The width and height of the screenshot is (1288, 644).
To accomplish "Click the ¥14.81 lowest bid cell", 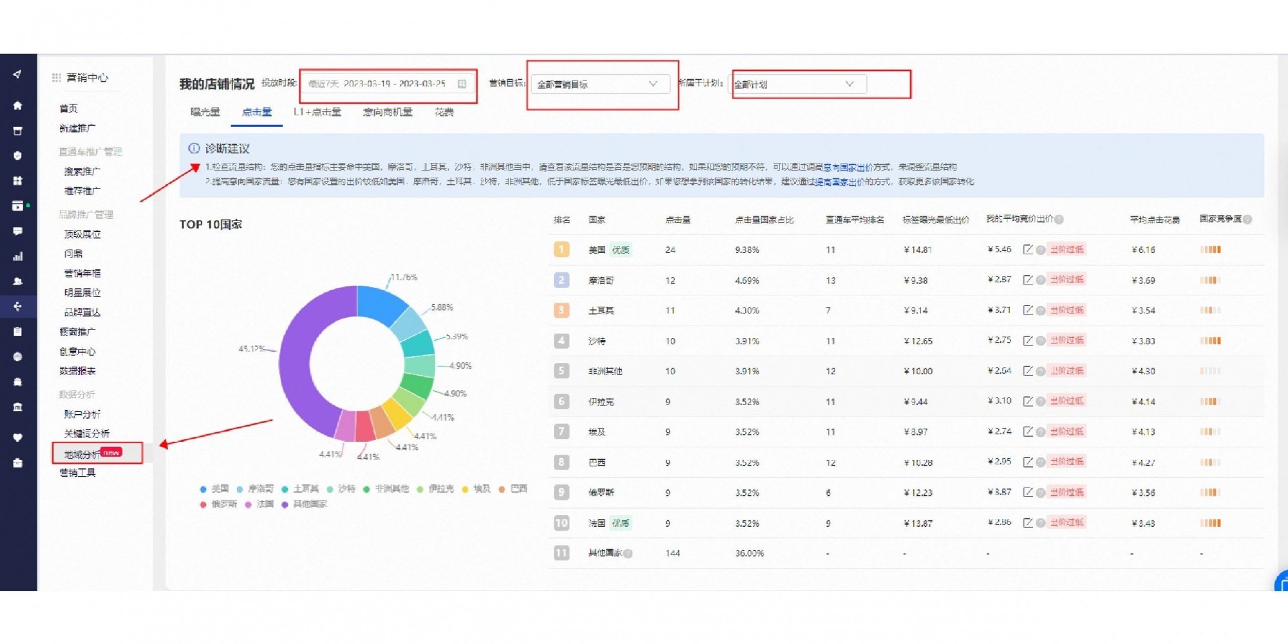I will pos(918,250).
